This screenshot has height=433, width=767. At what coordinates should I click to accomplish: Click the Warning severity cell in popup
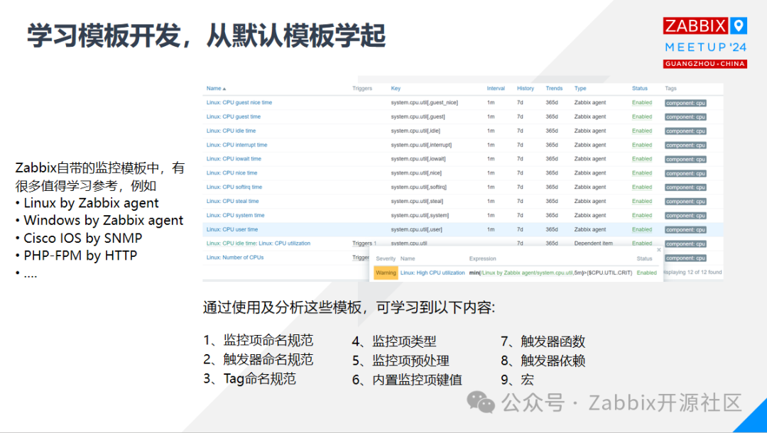[x=386, y=273]
